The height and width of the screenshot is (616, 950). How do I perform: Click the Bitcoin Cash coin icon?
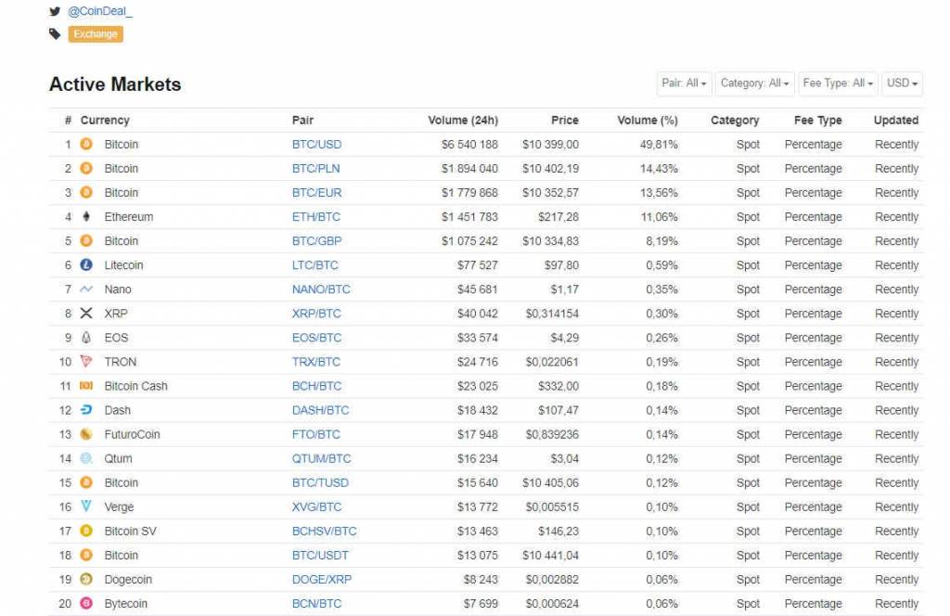86,386
